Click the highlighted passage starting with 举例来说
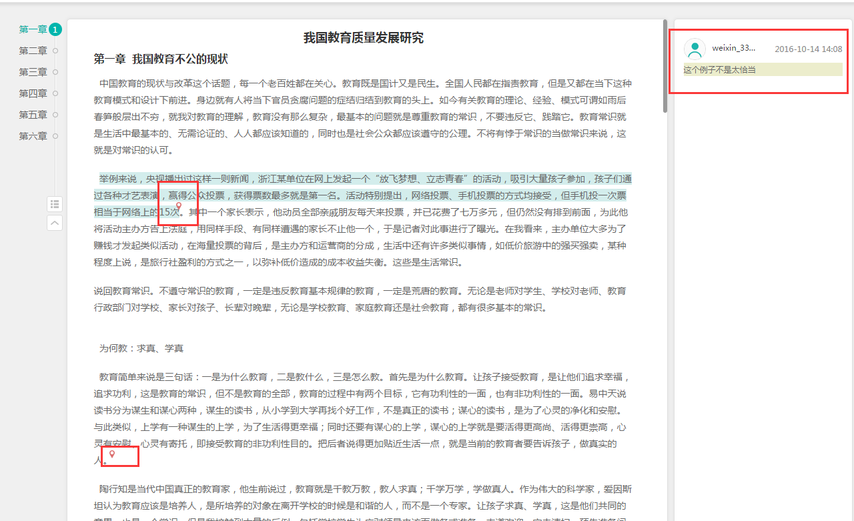Image resolution: width=854 pixels, height=521 pixels. point(360,195)
